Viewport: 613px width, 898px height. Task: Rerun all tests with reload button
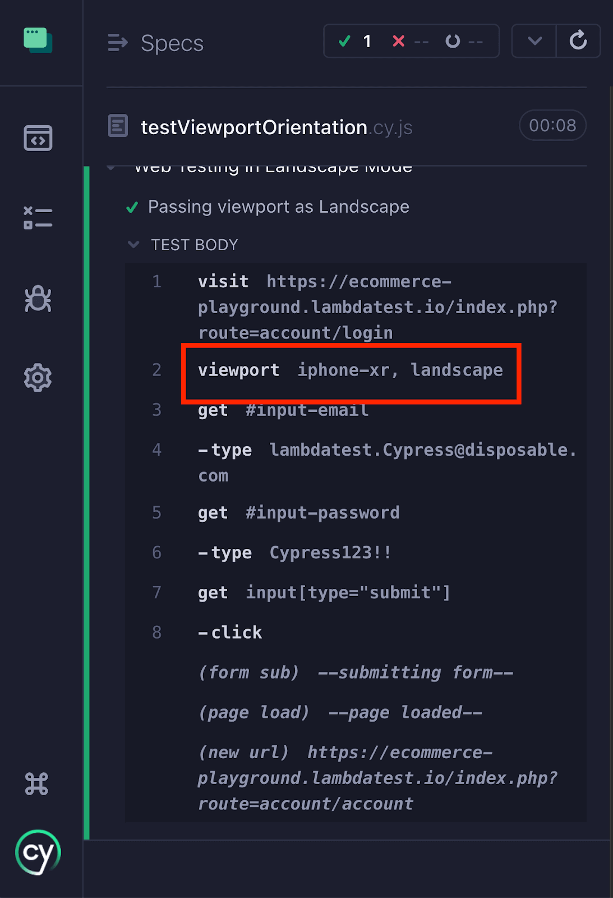coord(578,41)
